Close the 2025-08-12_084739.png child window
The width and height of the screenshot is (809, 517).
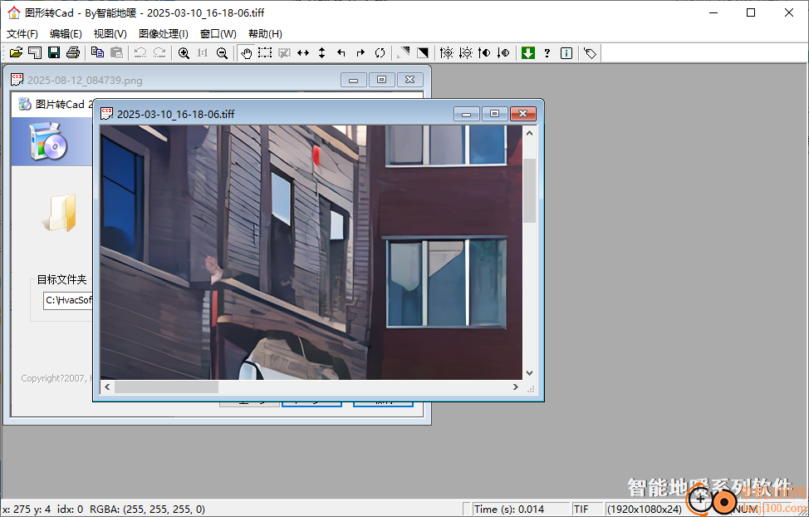[x=409, y=80]
